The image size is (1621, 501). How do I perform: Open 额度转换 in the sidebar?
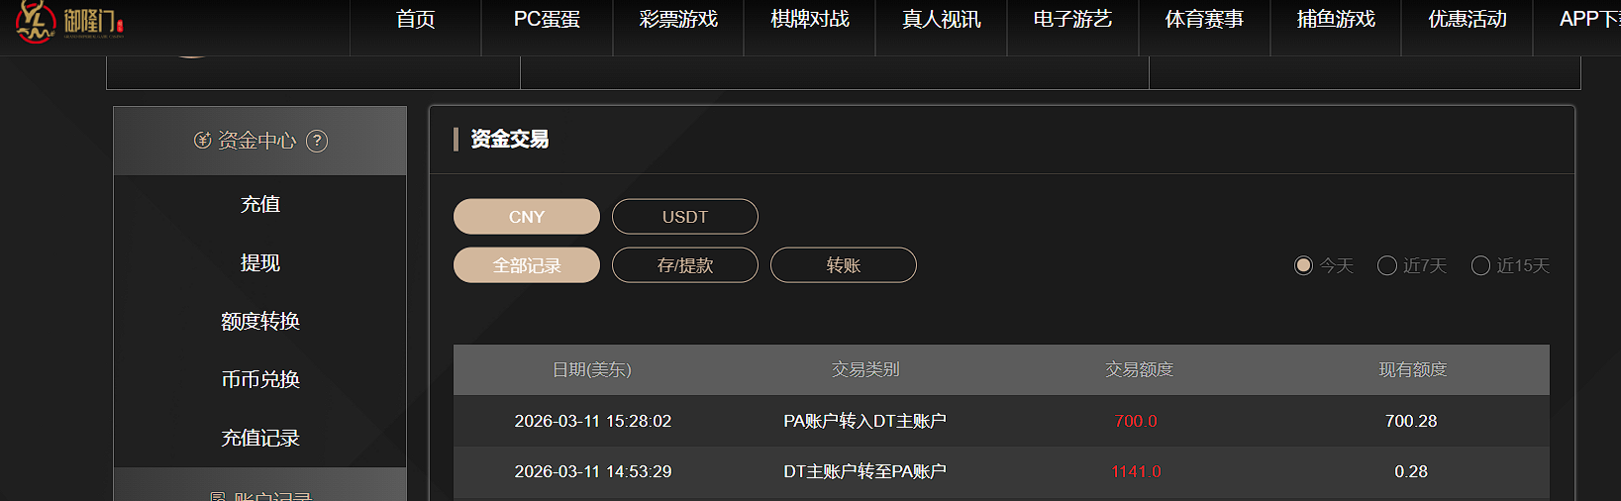(x=260, y=321)
